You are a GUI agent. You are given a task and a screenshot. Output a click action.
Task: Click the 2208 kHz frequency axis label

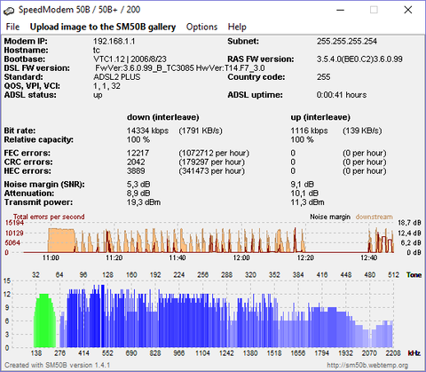393,353
